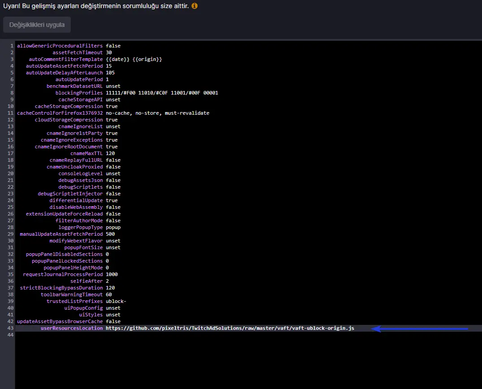Screen dimensions: 482x389
Task: Click the popupFontSize unset value
Action: tap(113, 248)
